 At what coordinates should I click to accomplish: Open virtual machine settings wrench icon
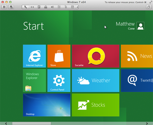25,7
